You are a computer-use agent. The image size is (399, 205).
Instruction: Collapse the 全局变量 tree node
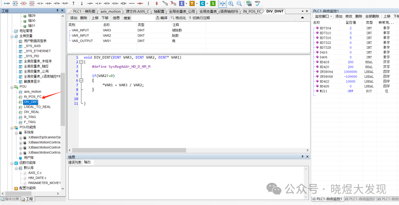pyautogui.click(x=12, y=36)
